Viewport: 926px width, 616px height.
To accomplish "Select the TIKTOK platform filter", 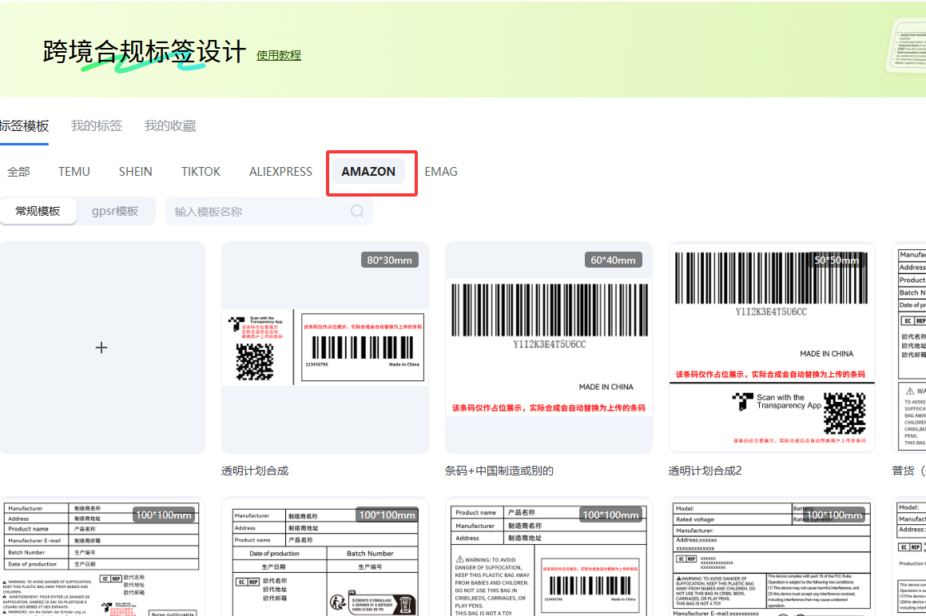I will point(201,172).
